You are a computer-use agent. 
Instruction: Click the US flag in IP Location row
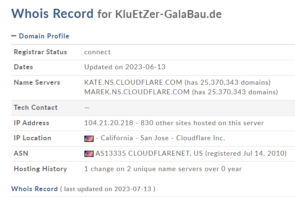pyautogui.click(x=89, y=139)
